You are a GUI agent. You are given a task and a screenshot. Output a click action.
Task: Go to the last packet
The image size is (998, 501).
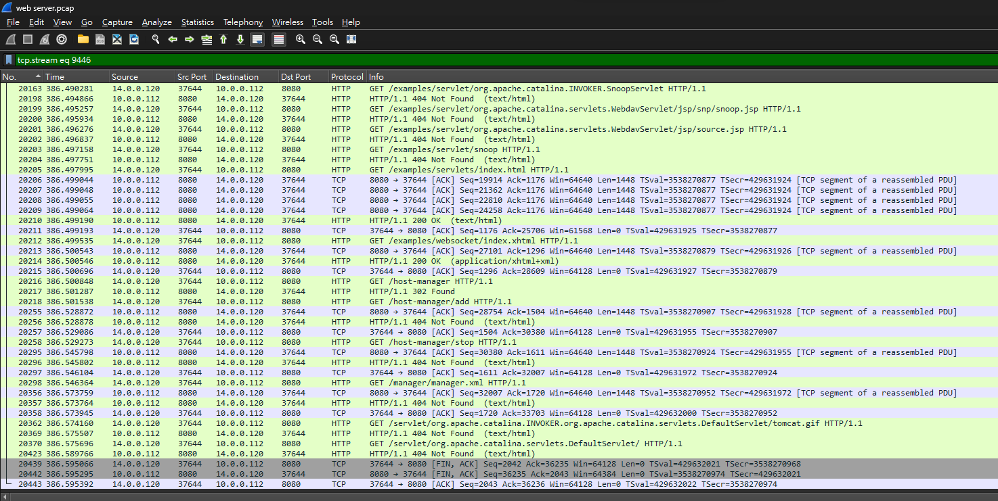tap(240, 40)
